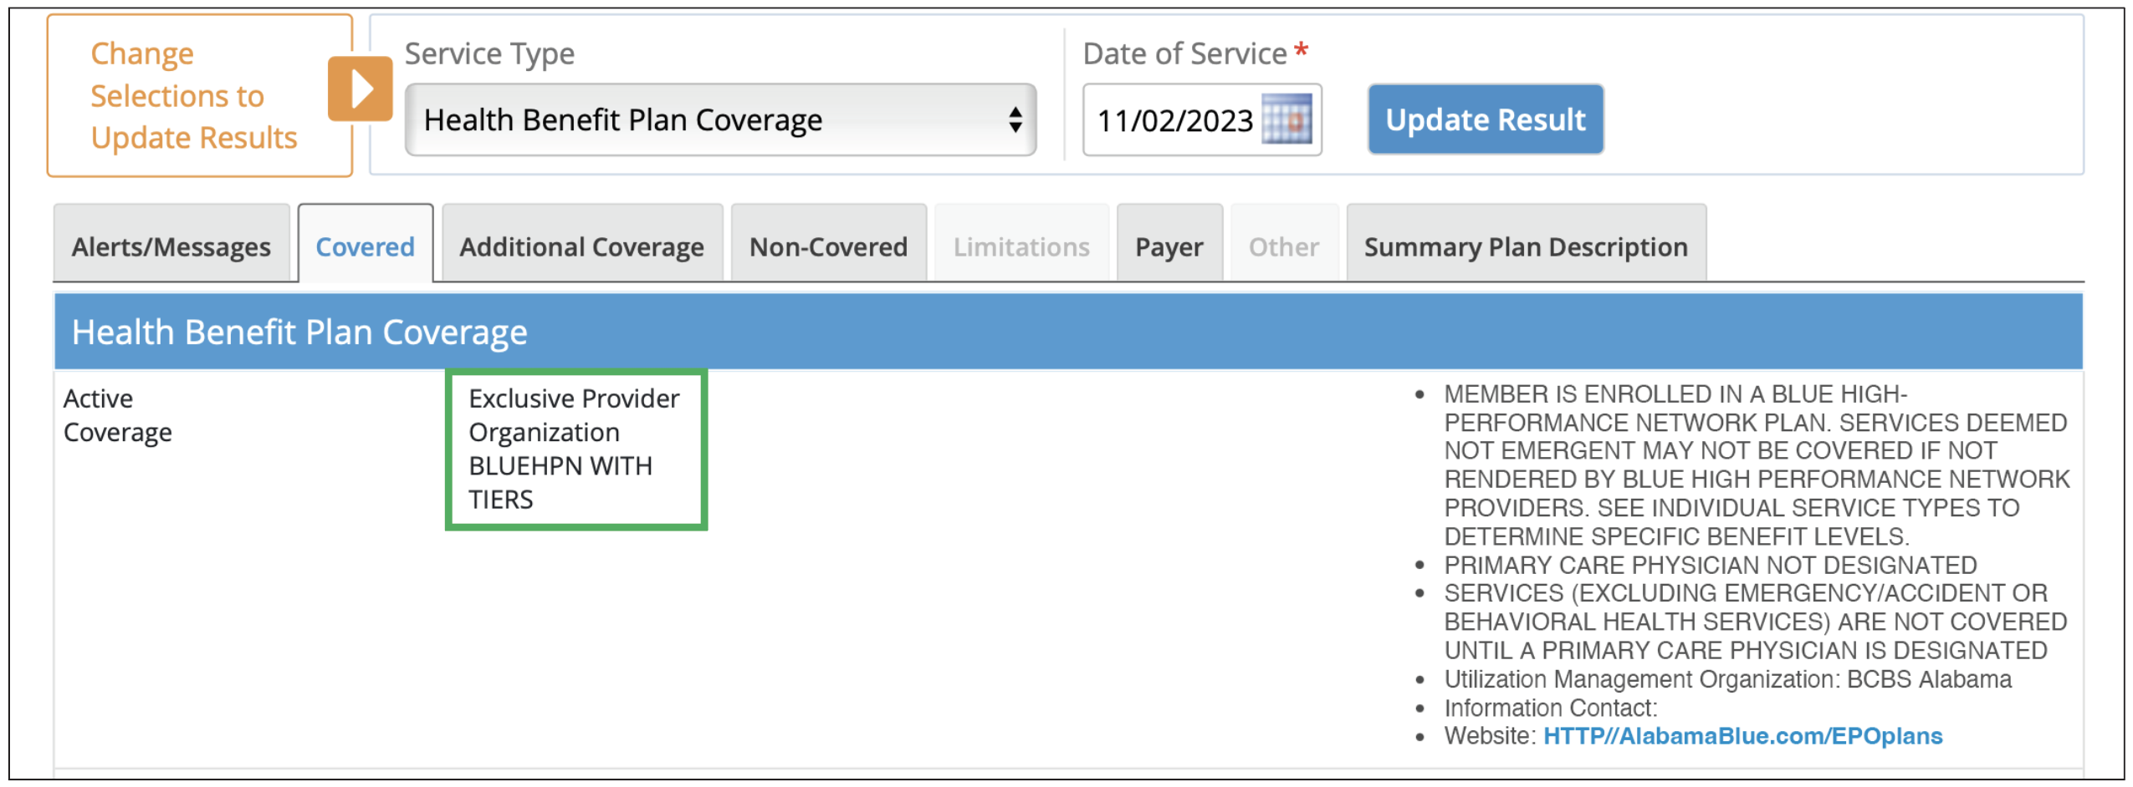This screenshot has height=787, width=2133.
Task: Go to the Non-Covered tab
Action: coord(827,246)
